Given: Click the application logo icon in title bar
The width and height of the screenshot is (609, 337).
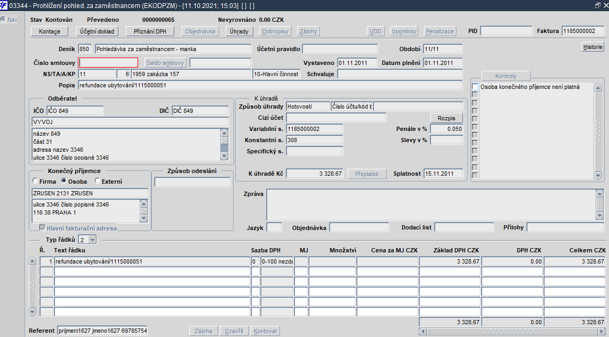Looking at the screenshot, I should point(4,5).
